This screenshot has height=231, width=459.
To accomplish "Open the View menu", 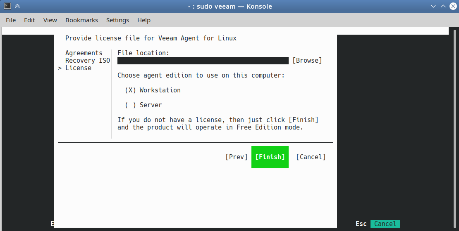I will tap(50, 20).
